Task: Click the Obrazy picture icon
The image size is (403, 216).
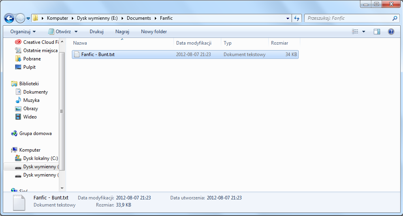Action: [18, 109]
